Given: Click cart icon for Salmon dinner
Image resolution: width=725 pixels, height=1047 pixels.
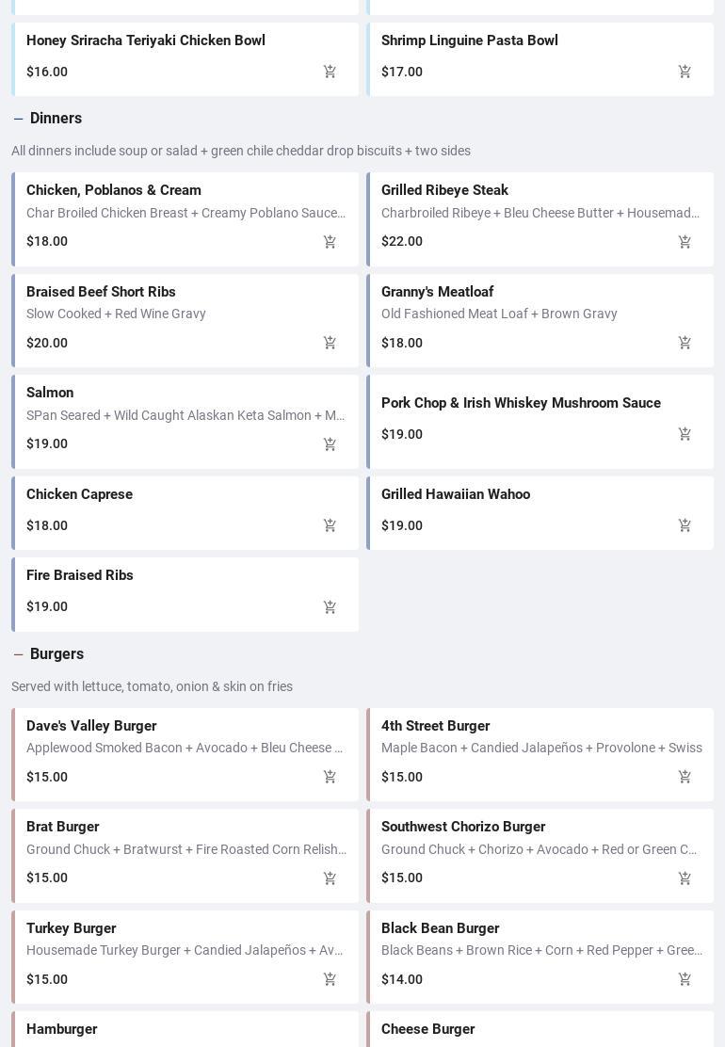Looking at the screenshot, I should pyautogui.click(x=330, y=444).
